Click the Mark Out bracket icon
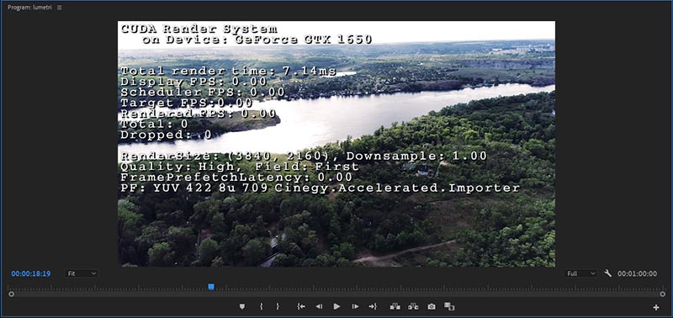673x318 pixels. pyautogui.click(x=278, y=306)
